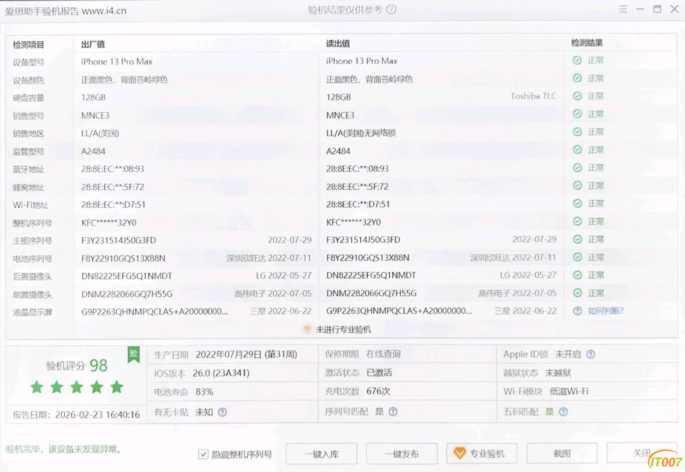
Task: Click the question icon next to Apple ID锁 未开启
Action: point(591,354)
